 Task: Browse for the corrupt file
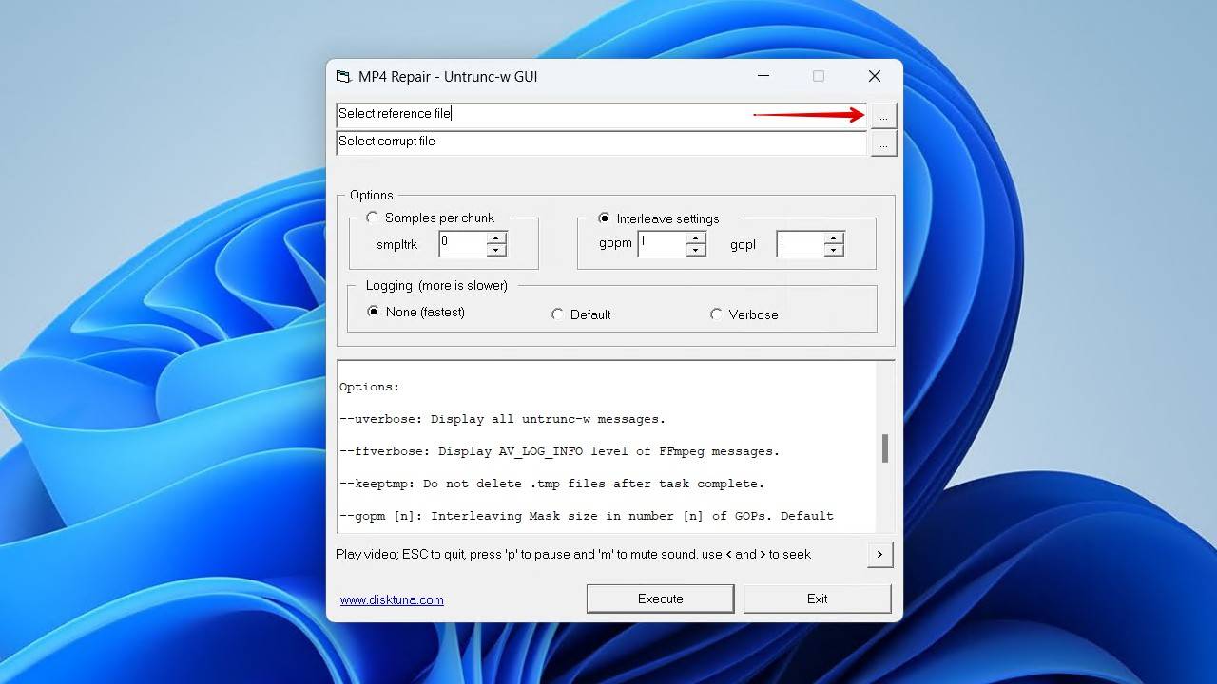(883, 143)
